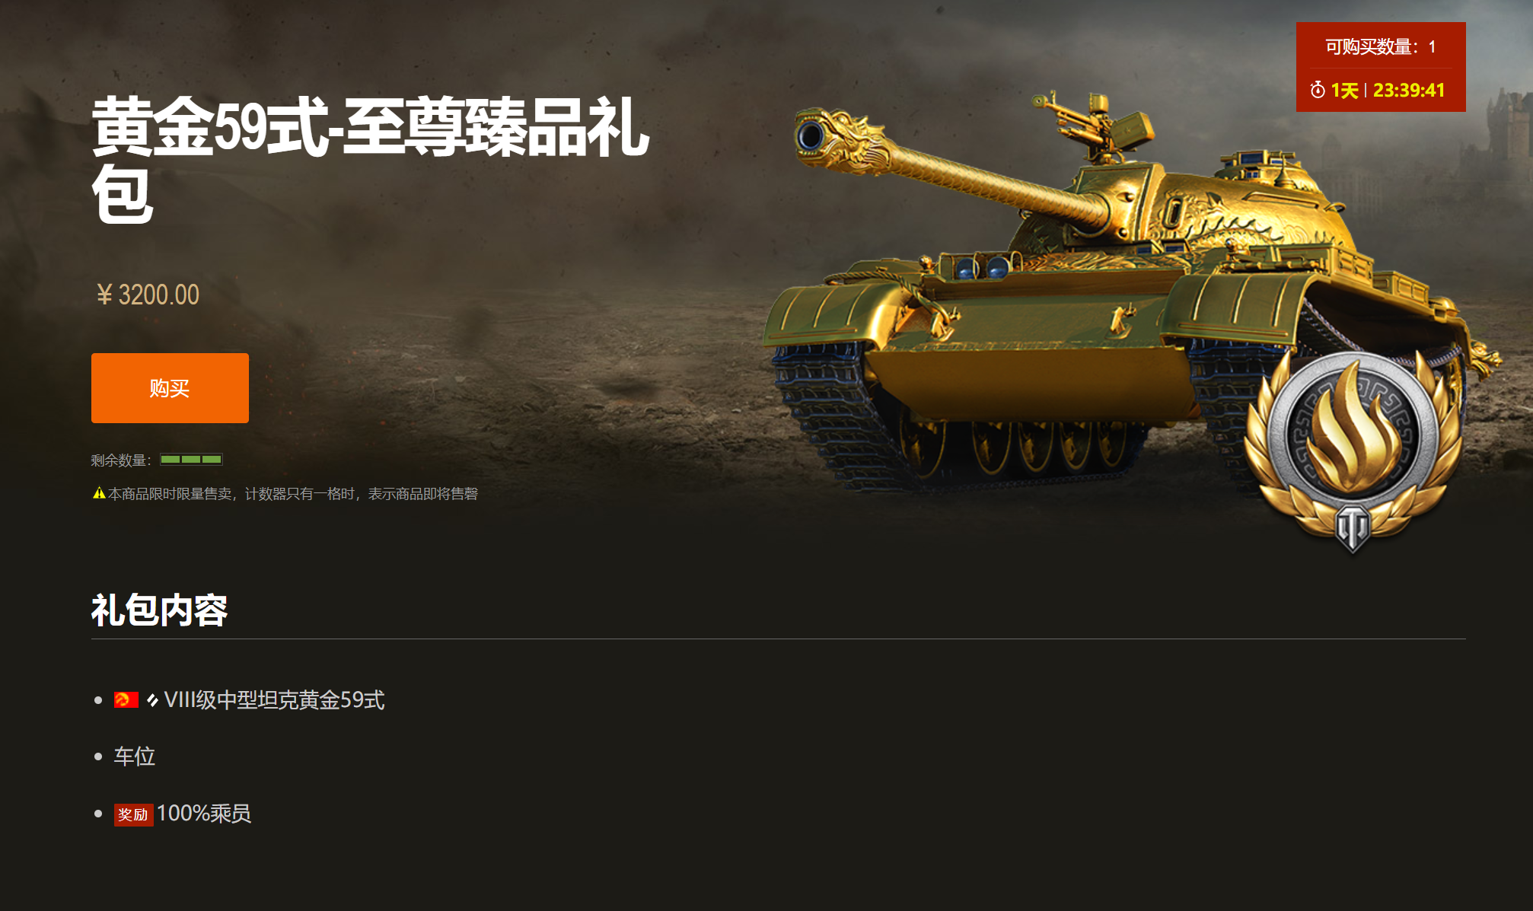Image resolution: width=1533 pixels, height=911 pixels.
Task: Click the countdown stopwatch icon
Action: [x=1318, y=90]
